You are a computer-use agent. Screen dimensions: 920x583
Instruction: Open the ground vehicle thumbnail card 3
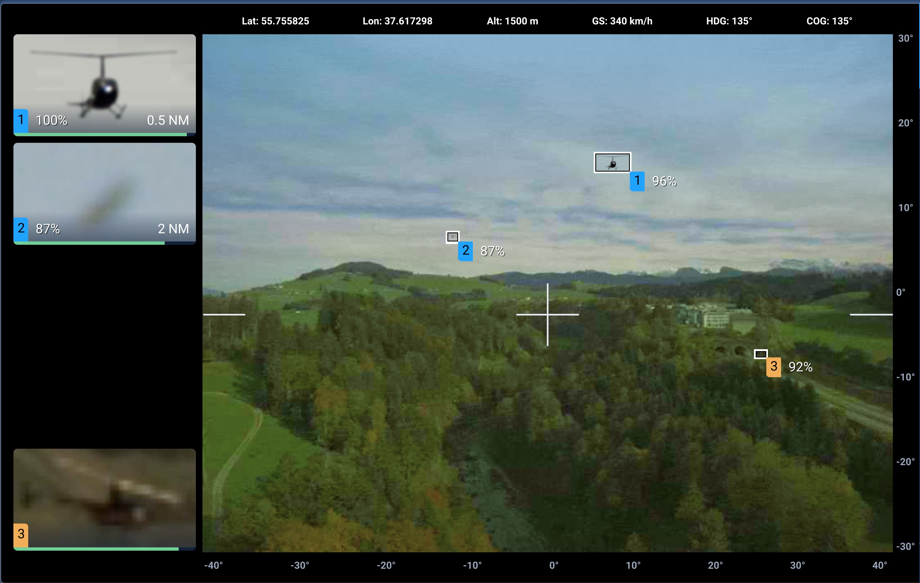[104, 493]
